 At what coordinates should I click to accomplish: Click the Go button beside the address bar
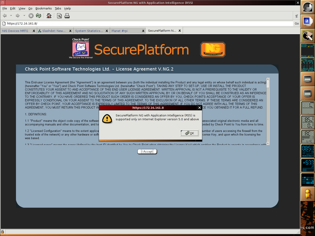coord(297,24)
